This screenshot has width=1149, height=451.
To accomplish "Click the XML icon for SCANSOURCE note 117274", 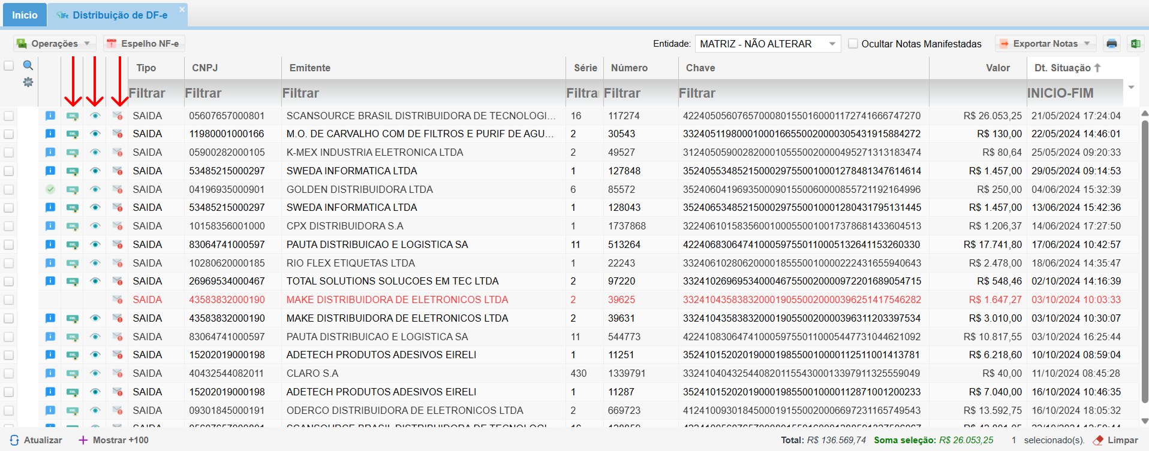I will (73, 116).
